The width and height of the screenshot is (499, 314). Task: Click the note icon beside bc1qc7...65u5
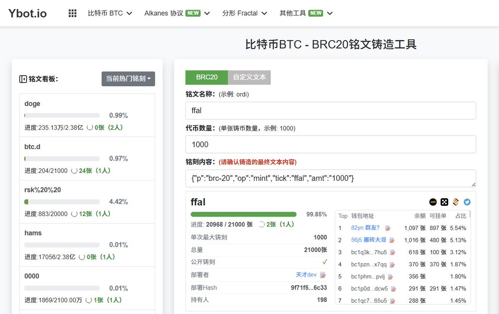pos(392,301)
